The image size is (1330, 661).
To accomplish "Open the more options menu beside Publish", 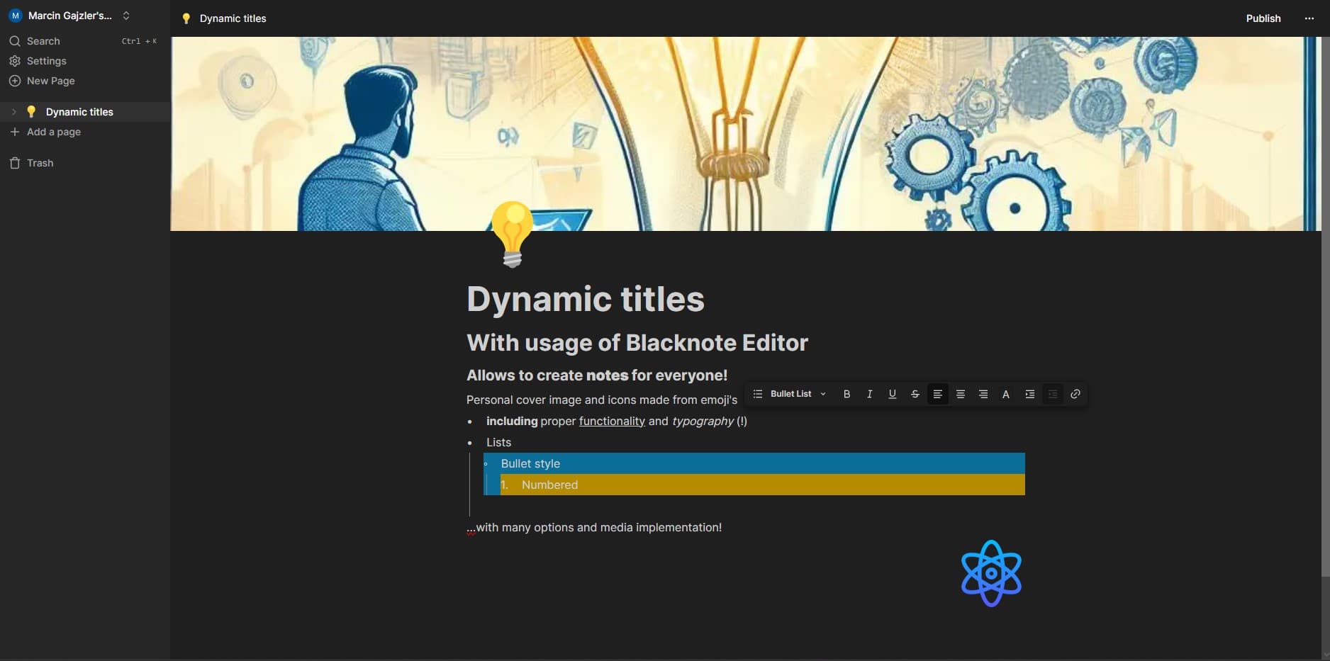I will [1309, 18].
